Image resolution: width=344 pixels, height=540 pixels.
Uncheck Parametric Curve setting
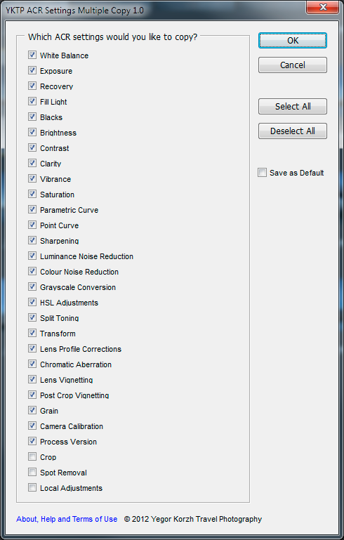click(x=32, y=210)
